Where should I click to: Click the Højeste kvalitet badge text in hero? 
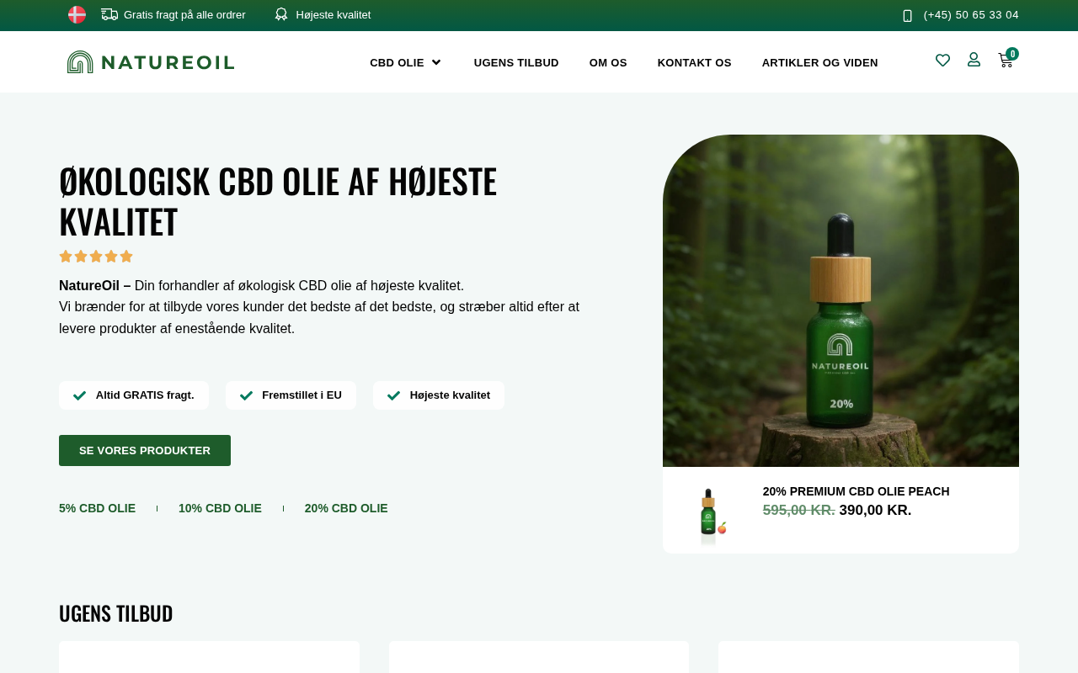450,395
